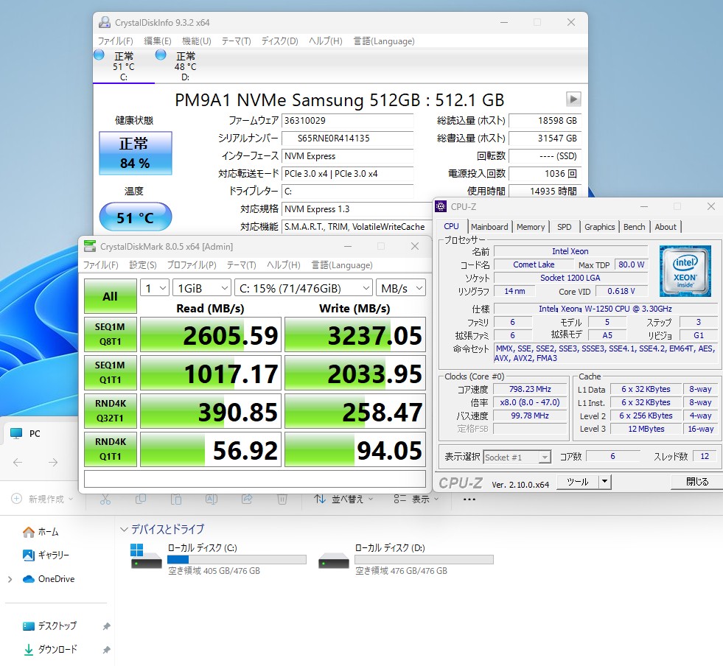Screen dimensions: 723x666
Task: Click the 正常 84% health status box
Action: (x=135, y=153)
